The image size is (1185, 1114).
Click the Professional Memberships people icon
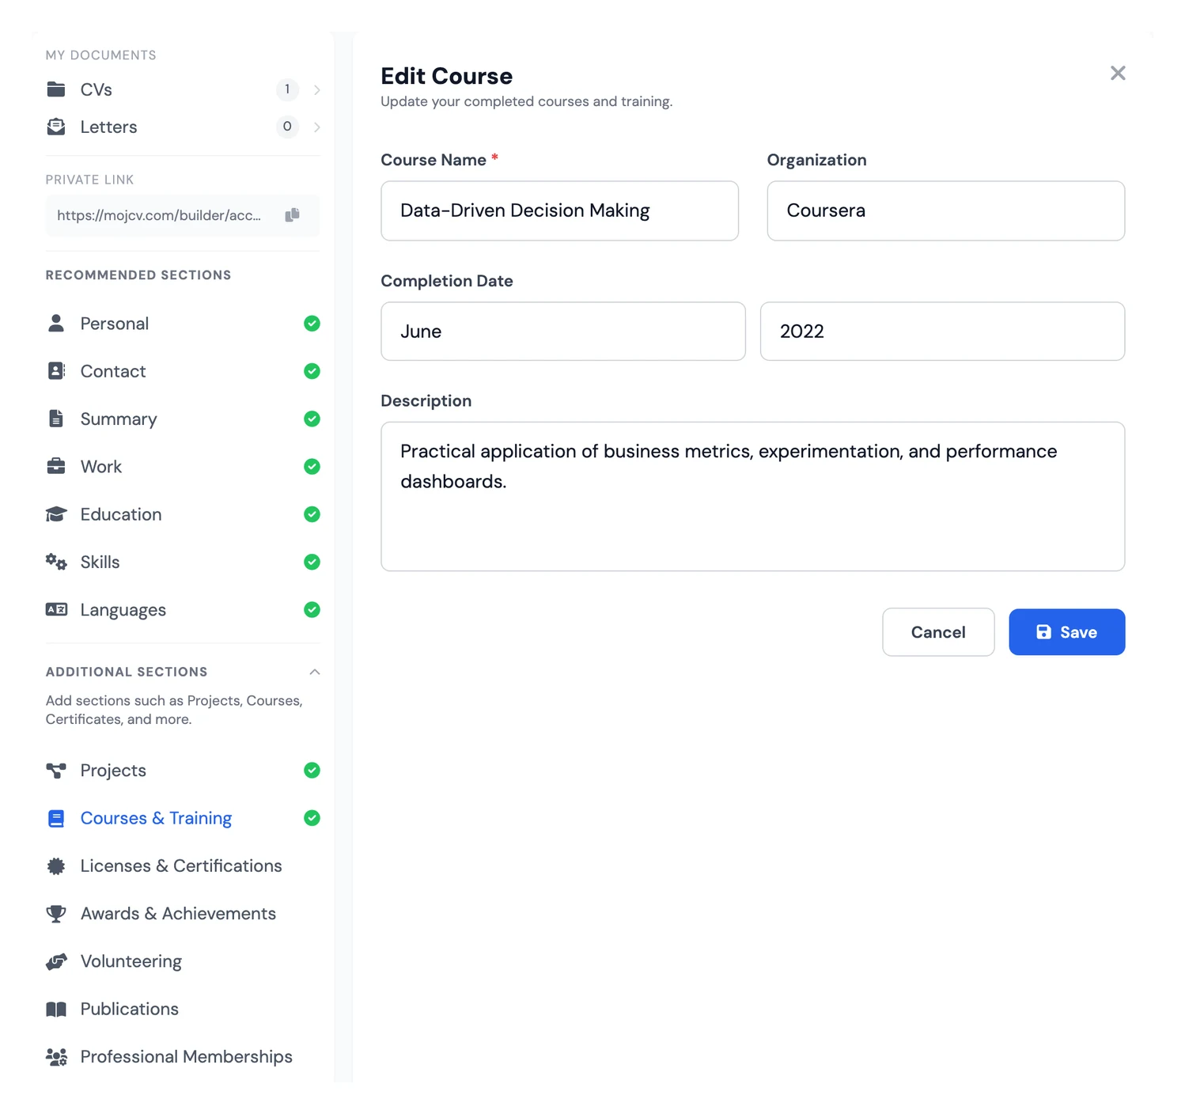(x=56, y=1057)
